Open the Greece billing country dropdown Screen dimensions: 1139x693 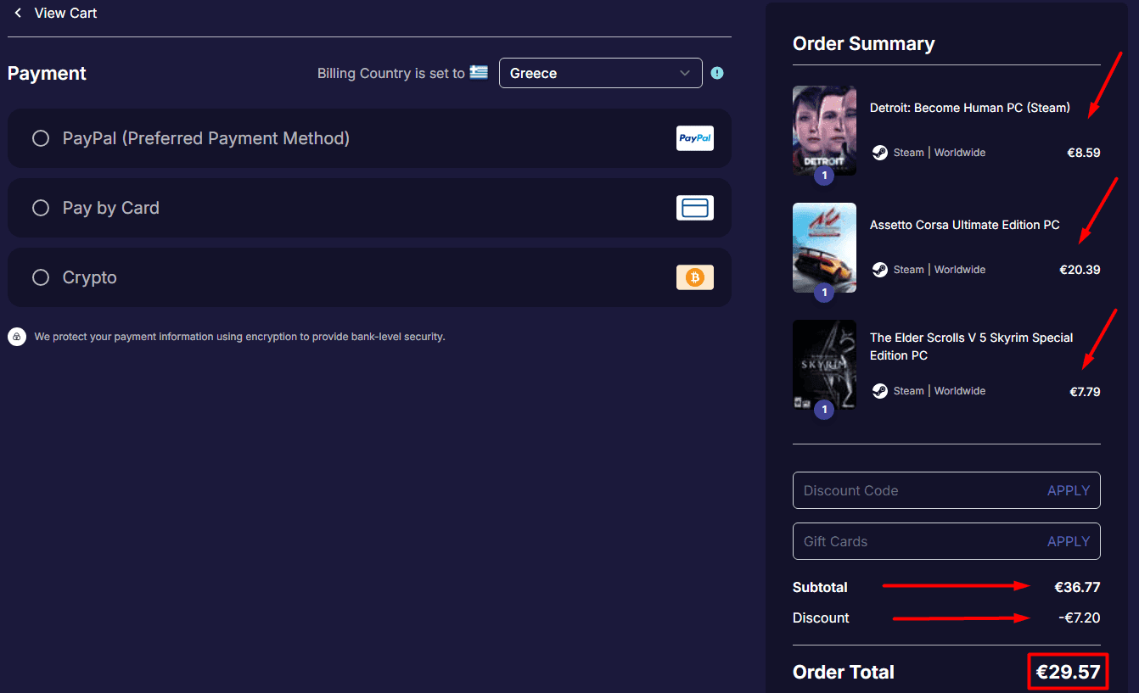(x=601, y=73)
